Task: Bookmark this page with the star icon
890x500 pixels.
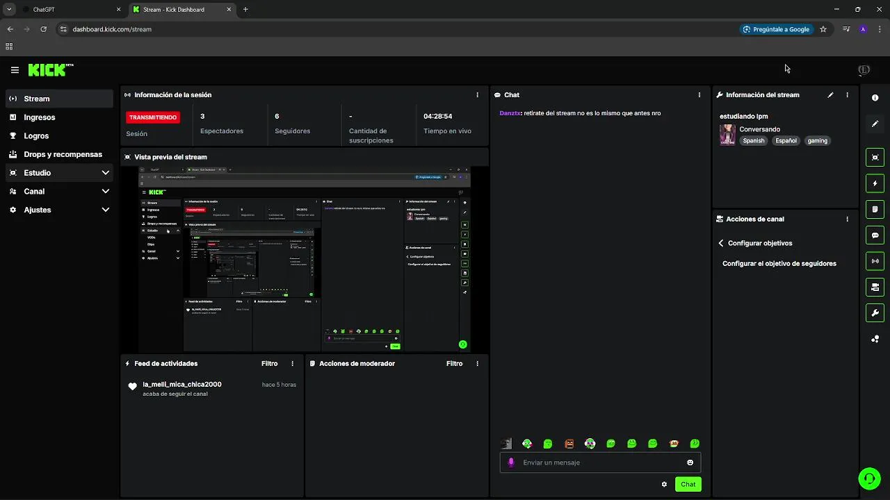Action: 823,29
